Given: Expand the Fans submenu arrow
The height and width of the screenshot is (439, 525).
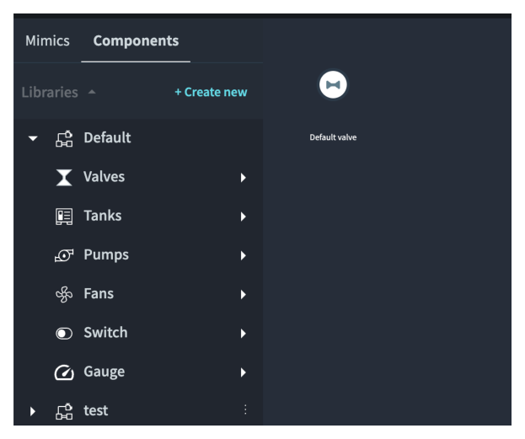Looking at the screenshot, I should tap(243, 294).
